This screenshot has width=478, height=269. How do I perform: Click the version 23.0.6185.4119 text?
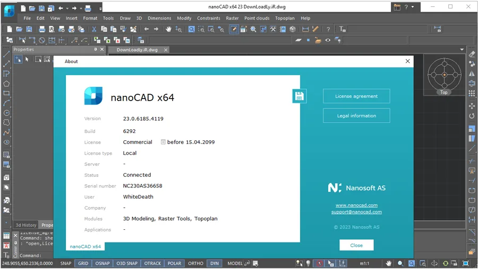[x=143, y=119]
